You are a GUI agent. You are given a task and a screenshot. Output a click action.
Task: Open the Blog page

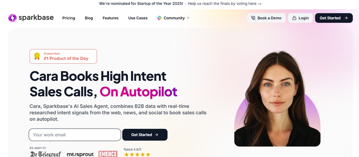click(89, 18)
